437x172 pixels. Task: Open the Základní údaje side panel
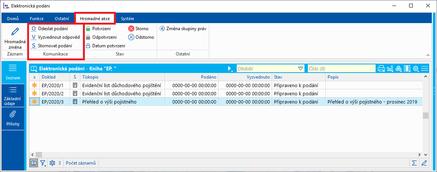coord(13,96)
